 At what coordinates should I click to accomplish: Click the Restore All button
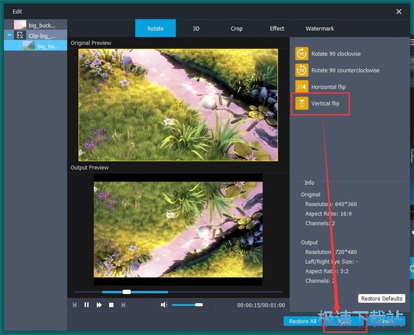[303, 321]
